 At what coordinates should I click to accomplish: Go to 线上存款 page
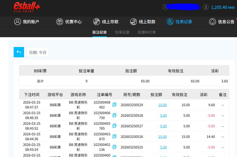[106, 22]
